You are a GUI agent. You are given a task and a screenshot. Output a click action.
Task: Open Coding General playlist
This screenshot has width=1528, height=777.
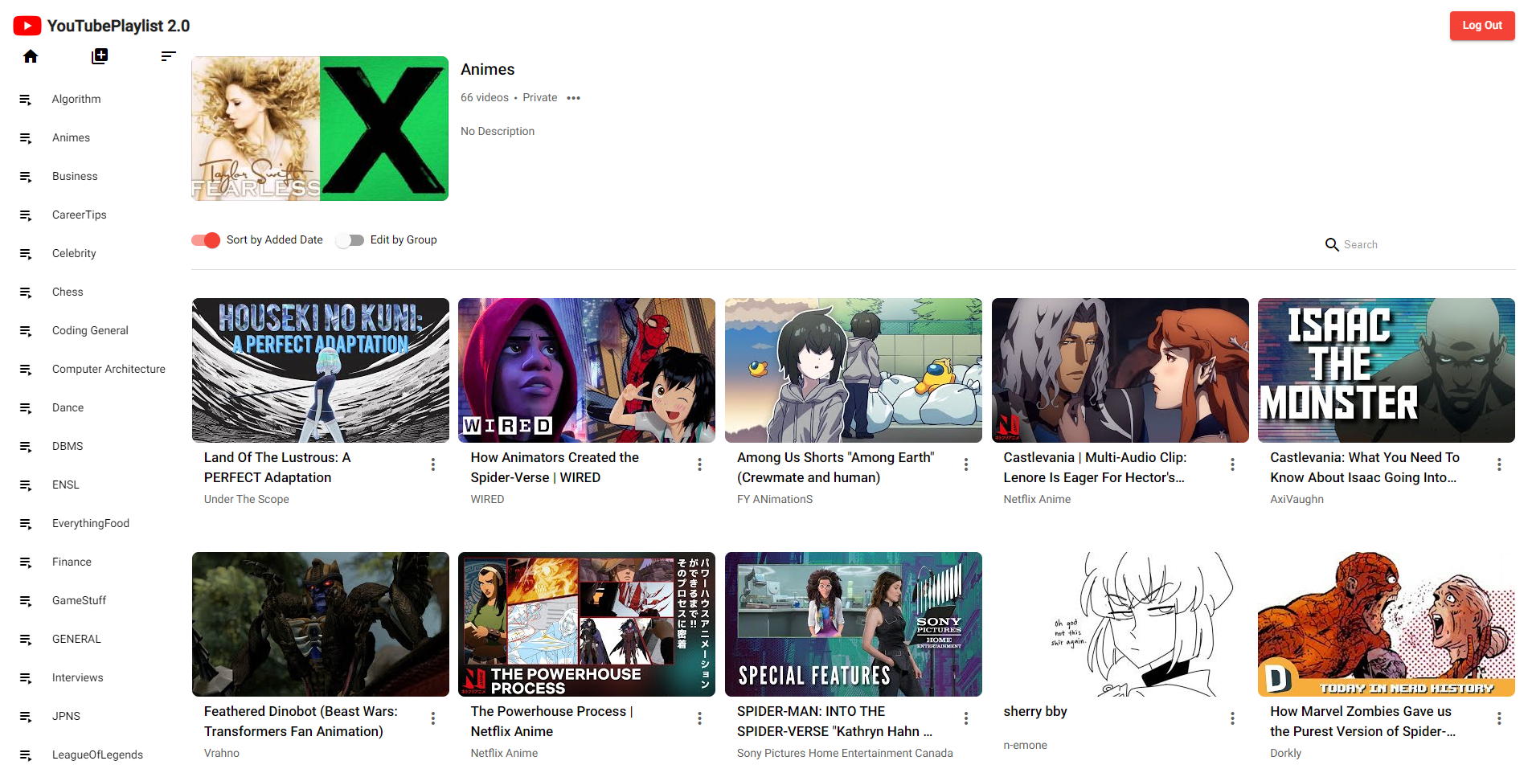click(90, 330)
